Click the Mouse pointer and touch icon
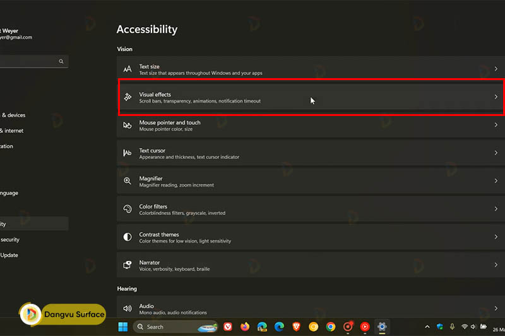This screenshot has height=336, width=505. coord(128,125)
